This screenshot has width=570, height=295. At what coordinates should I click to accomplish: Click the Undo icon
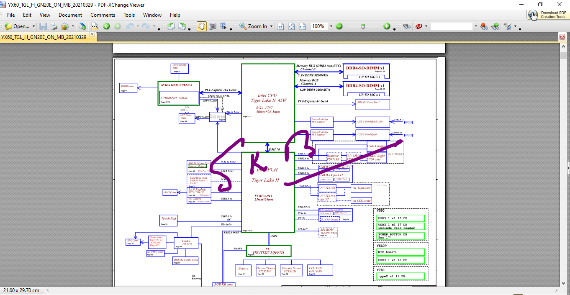(x=129, y=26)
